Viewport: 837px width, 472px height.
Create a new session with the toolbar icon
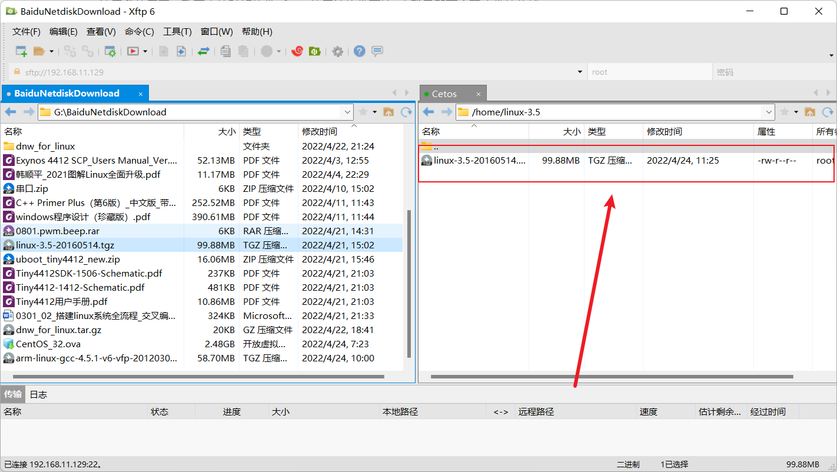(21, 51)
